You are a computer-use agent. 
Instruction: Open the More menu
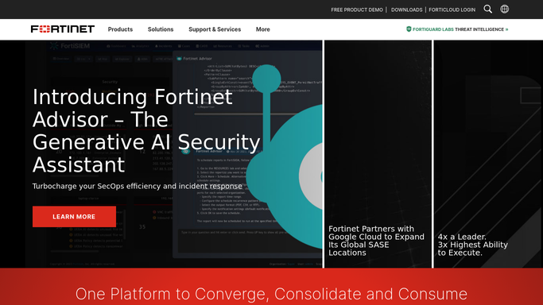(x=263, y=29)
